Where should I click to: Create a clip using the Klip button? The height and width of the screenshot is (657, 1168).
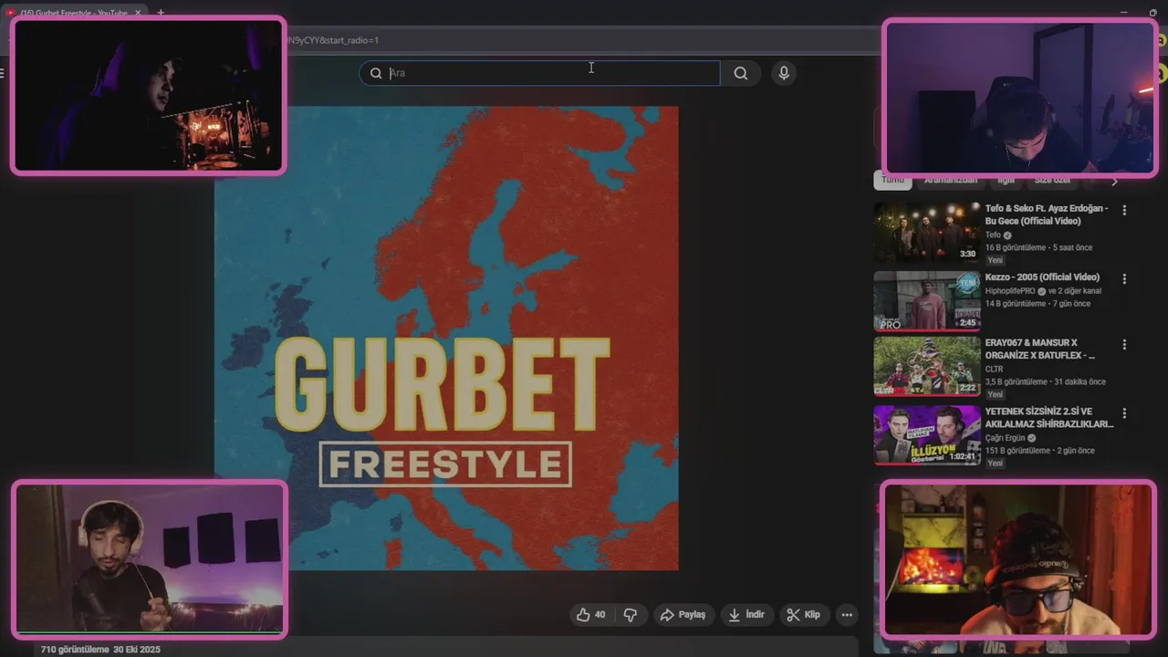[803, 615]
